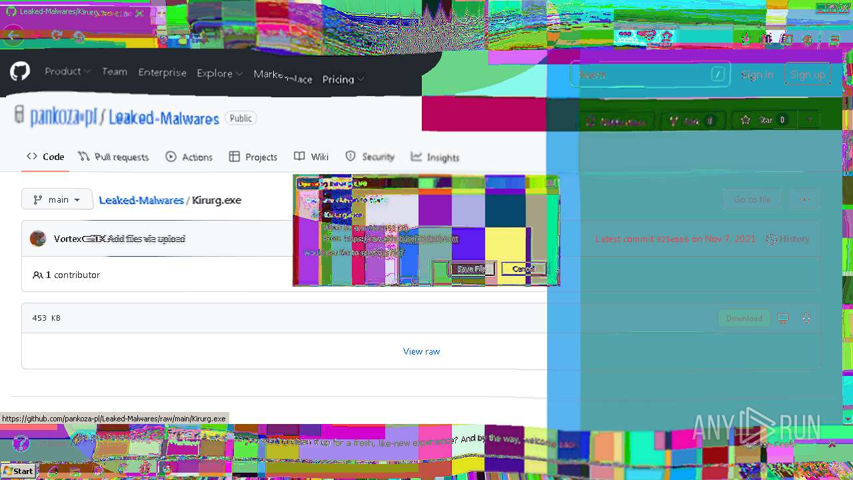Expand the Pricing menu
This screenshot has height=480, width=853.
coord(343,79)
